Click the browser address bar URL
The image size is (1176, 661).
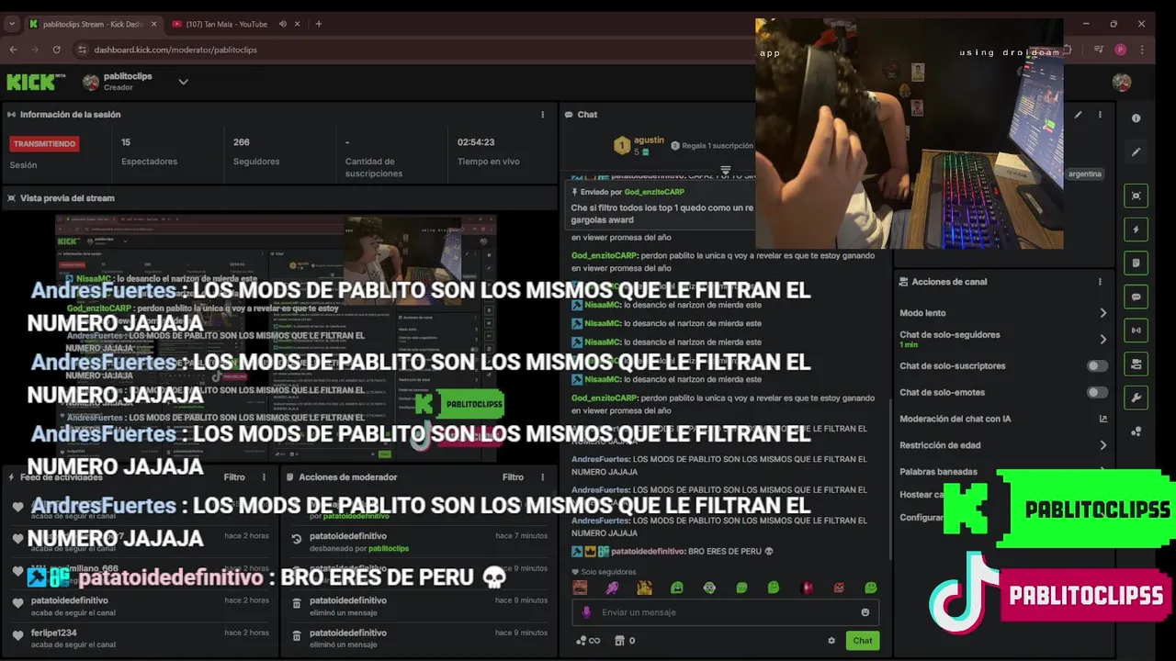point(175,50)
